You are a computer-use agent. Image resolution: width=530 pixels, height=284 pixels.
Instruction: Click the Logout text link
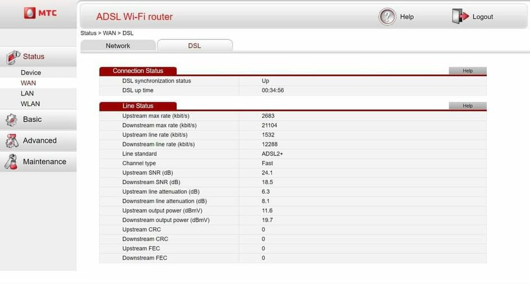[x=482, y=17]
